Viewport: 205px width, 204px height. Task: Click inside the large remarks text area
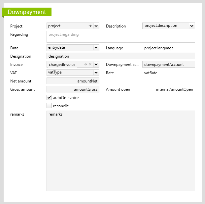[x=120, y=151]
